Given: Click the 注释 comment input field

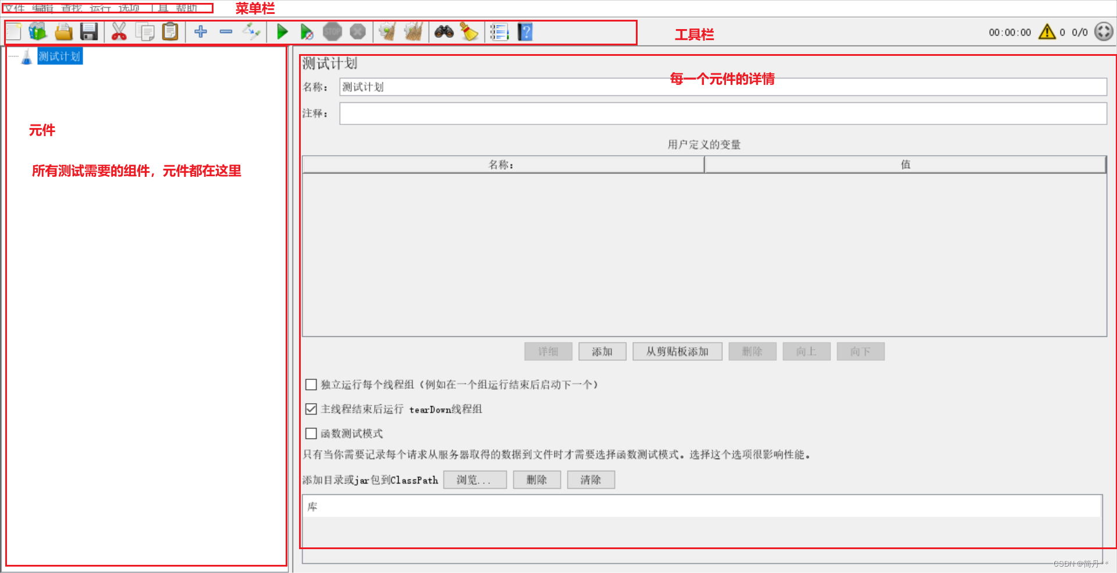Looking at the screenshot, I should 723,113.
